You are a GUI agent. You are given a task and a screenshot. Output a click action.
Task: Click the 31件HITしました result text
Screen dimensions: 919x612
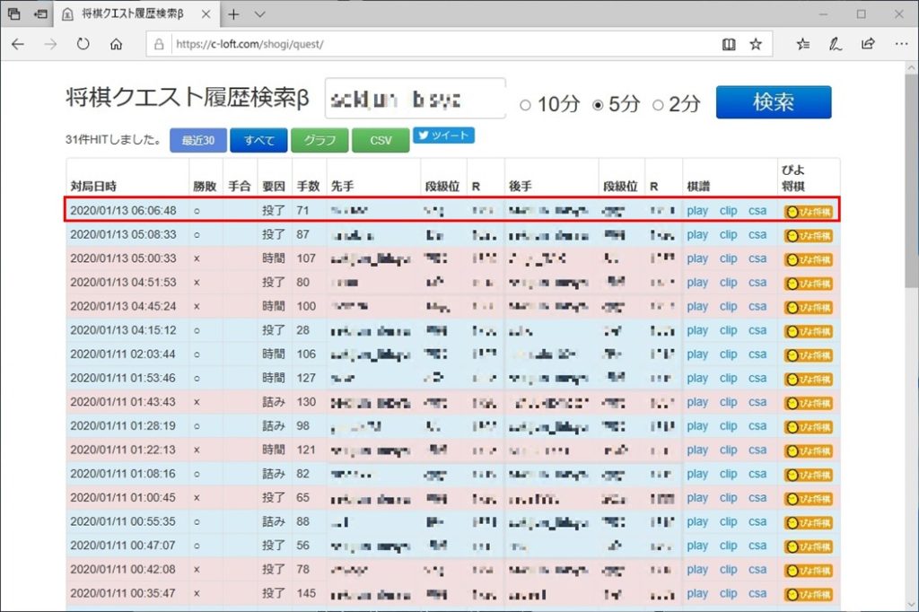[x=113, y=139]
